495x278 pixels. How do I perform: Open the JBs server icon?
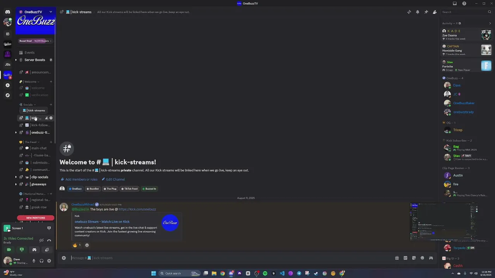tap(7, 64)
